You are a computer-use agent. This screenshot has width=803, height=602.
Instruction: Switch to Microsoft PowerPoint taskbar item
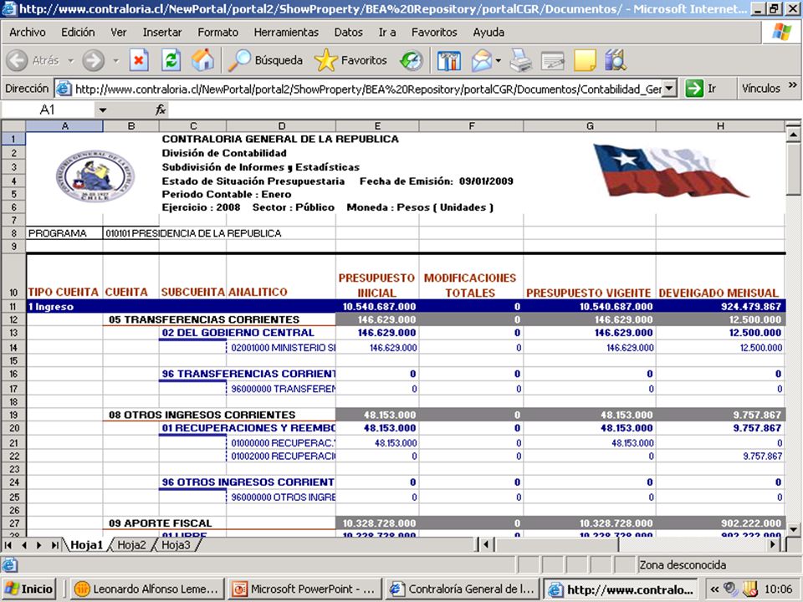[x=305, y=589]
